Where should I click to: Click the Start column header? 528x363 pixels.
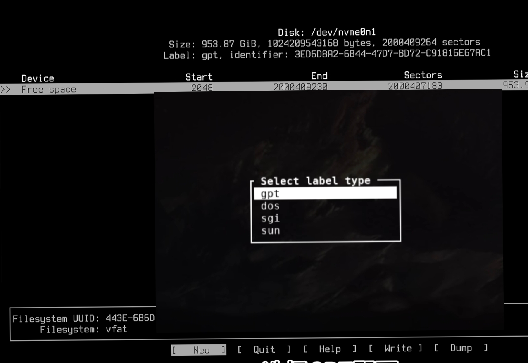[x=199, y=77]
